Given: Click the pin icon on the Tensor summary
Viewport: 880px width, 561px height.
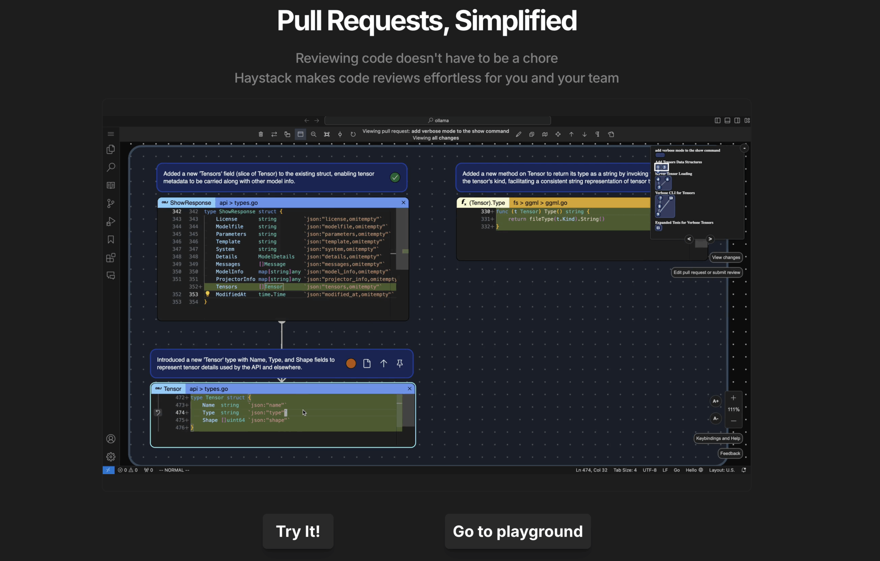Looking at the screenshot, I should point(400,363).
